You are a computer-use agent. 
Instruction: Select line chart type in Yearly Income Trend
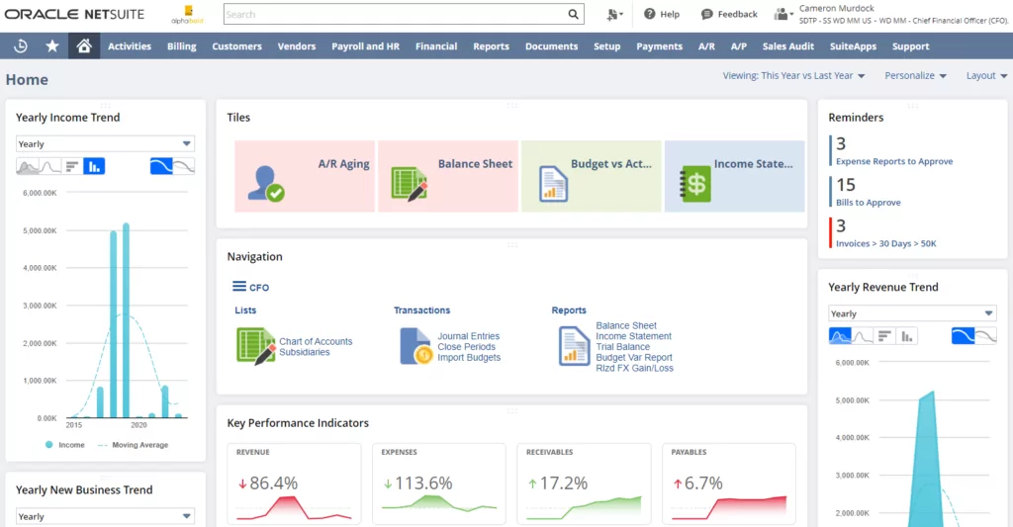coord(50,167)
